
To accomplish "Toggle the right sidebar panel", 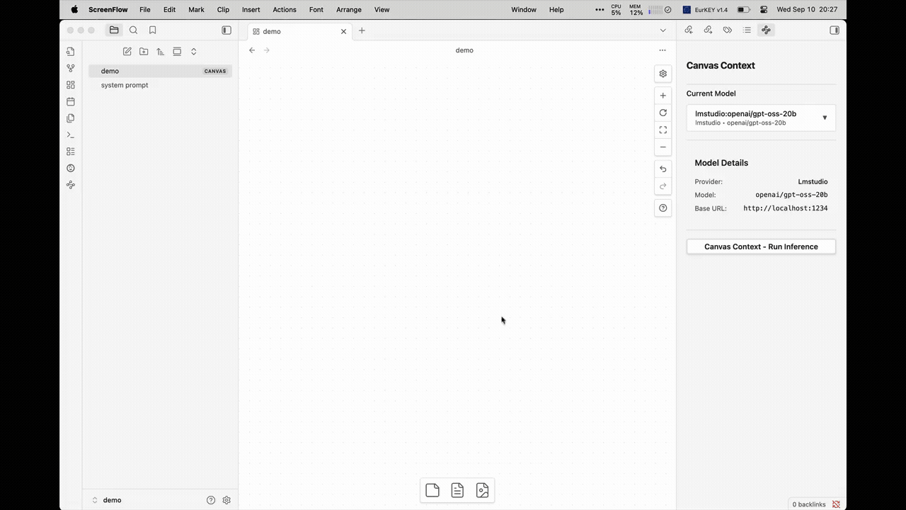I will [834, 30].
